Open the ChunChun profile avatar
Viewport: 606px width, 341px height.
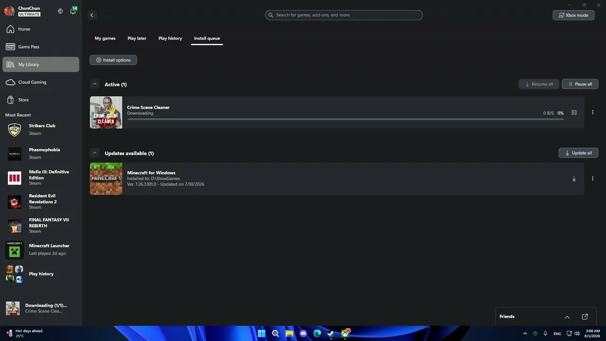pos(9,11)
